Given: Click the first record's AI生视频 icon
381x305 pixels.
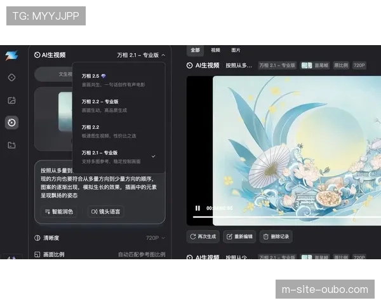Looking at the screenshot, I should coord(189,65).
